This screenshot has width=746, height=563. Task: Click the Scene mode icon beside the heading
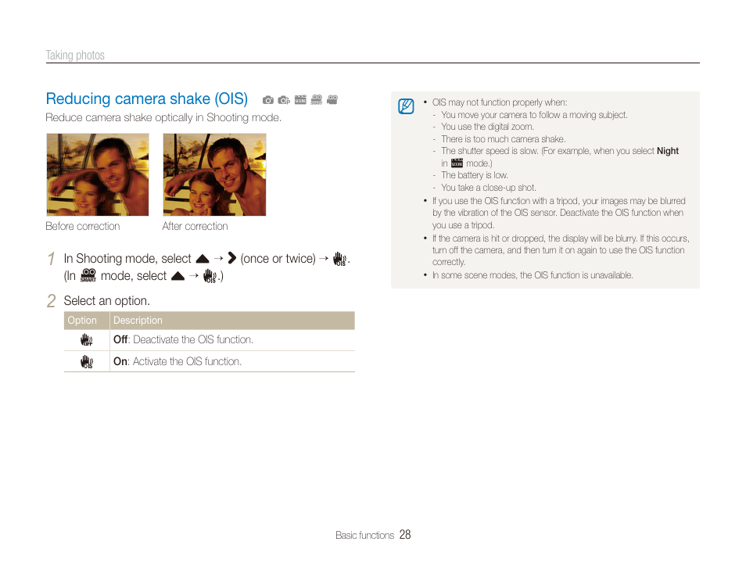tap(300, 99)
